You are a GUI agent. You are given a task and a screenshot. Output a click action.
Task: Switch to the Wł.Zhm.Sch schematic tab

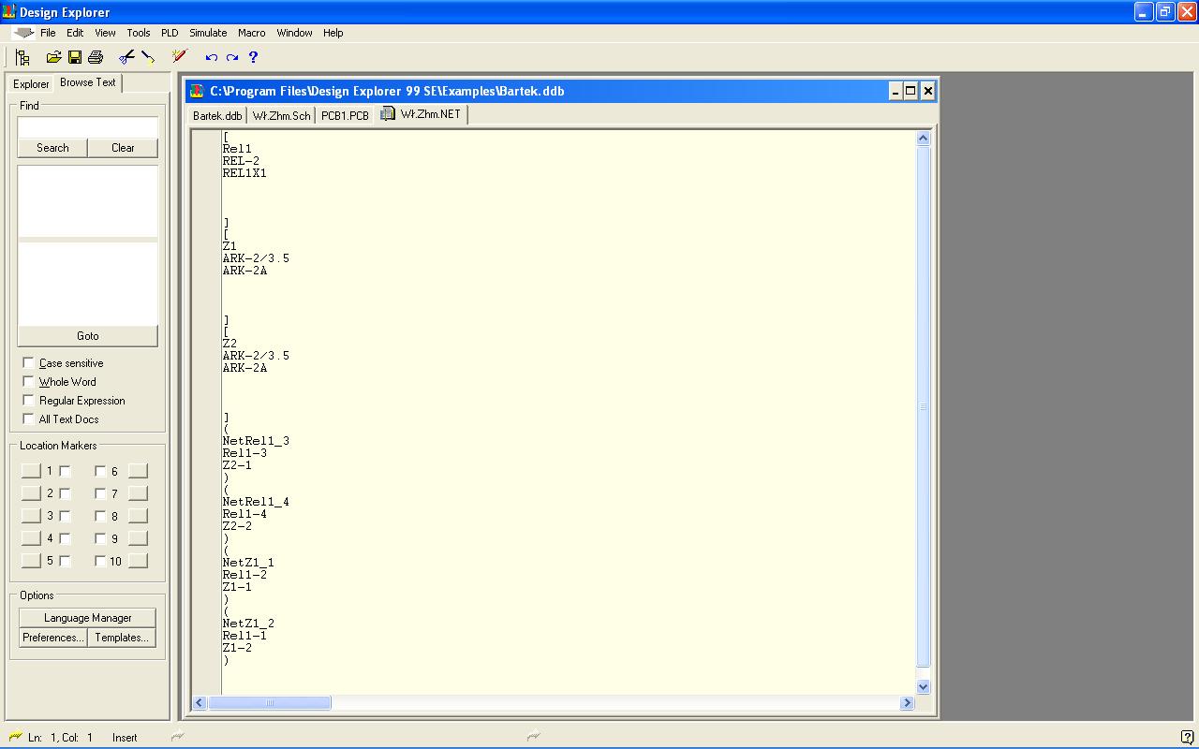click(281, 115)
